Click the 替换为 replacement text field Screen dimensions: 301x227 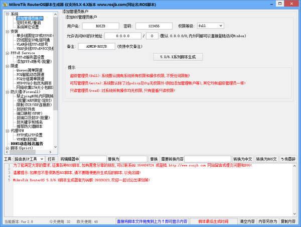(x=133, y=159)
